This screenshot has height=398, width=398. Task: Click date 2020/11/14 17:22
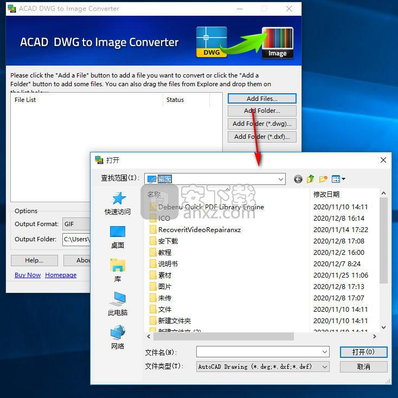(341, 229)
